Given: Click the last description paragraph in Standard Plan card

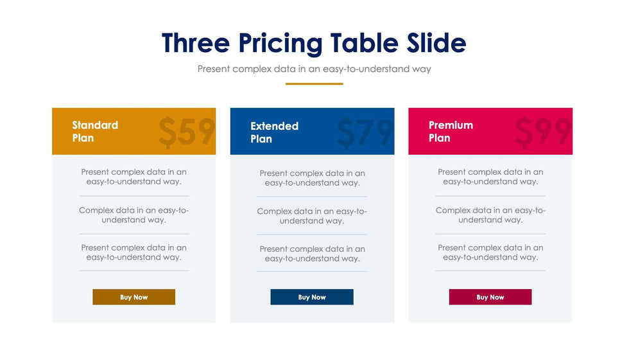Looking at the screenshot, I should pos(134,252).
